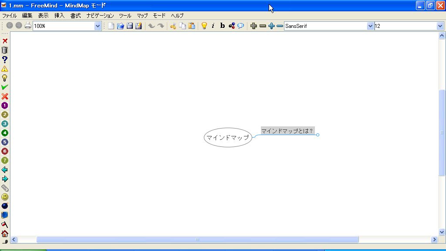Add the blue book icon
446x251 pixels.
coord(4,215)
